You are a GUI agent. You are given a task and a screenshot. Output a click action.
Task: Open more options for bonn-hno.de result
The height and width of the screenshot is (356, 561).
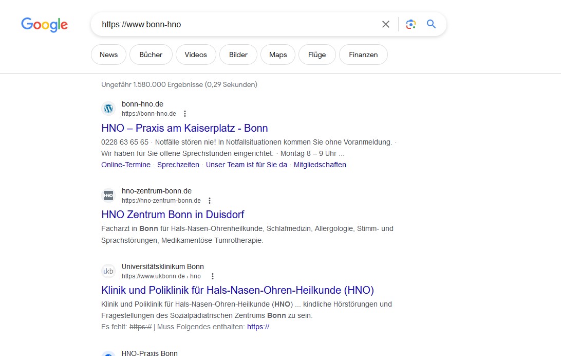point(185,114)
